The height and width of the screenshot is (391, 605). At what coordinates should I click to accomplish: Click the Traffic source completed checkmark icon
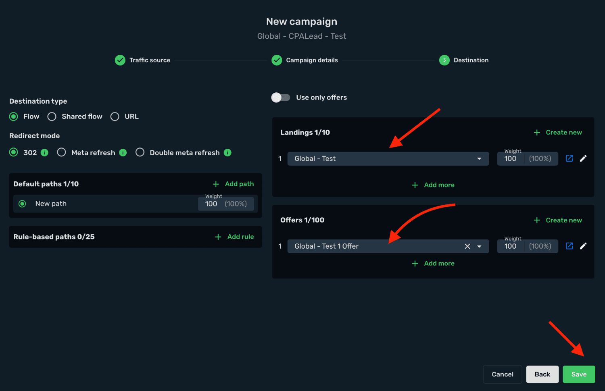click(120, 60)
